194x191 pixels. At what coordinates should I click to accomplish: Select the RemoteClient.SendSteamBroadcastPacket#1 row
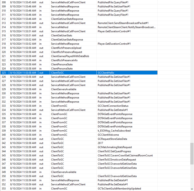click(x=123, y=23)
